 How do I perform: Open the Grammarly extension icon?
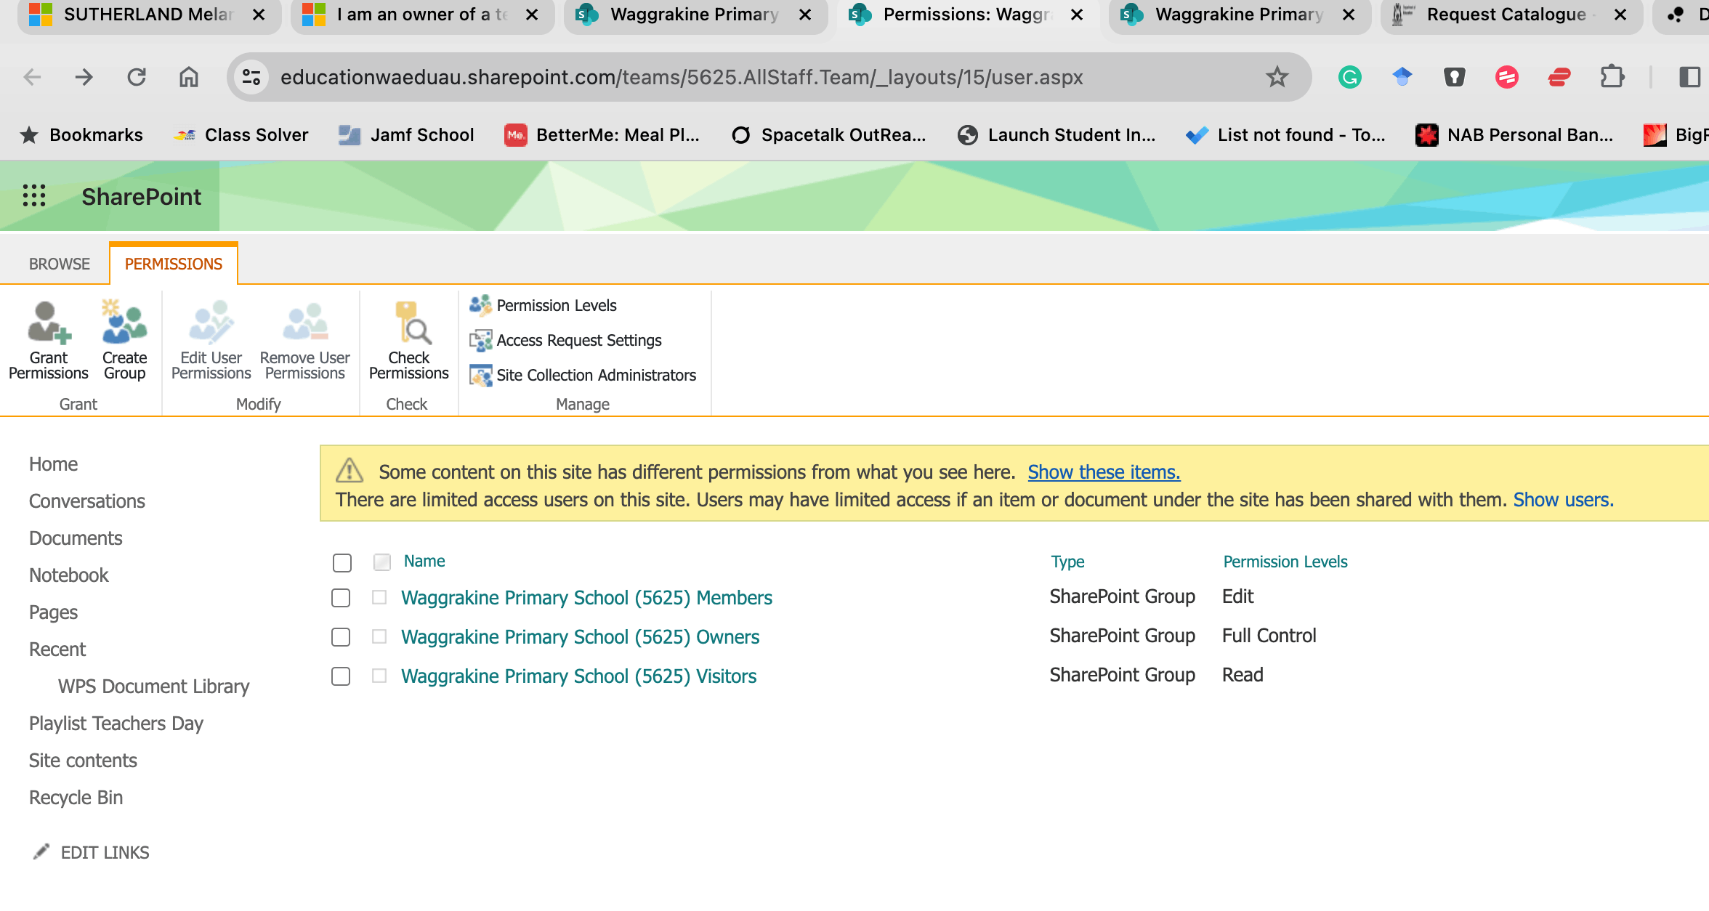[1350, 77]
